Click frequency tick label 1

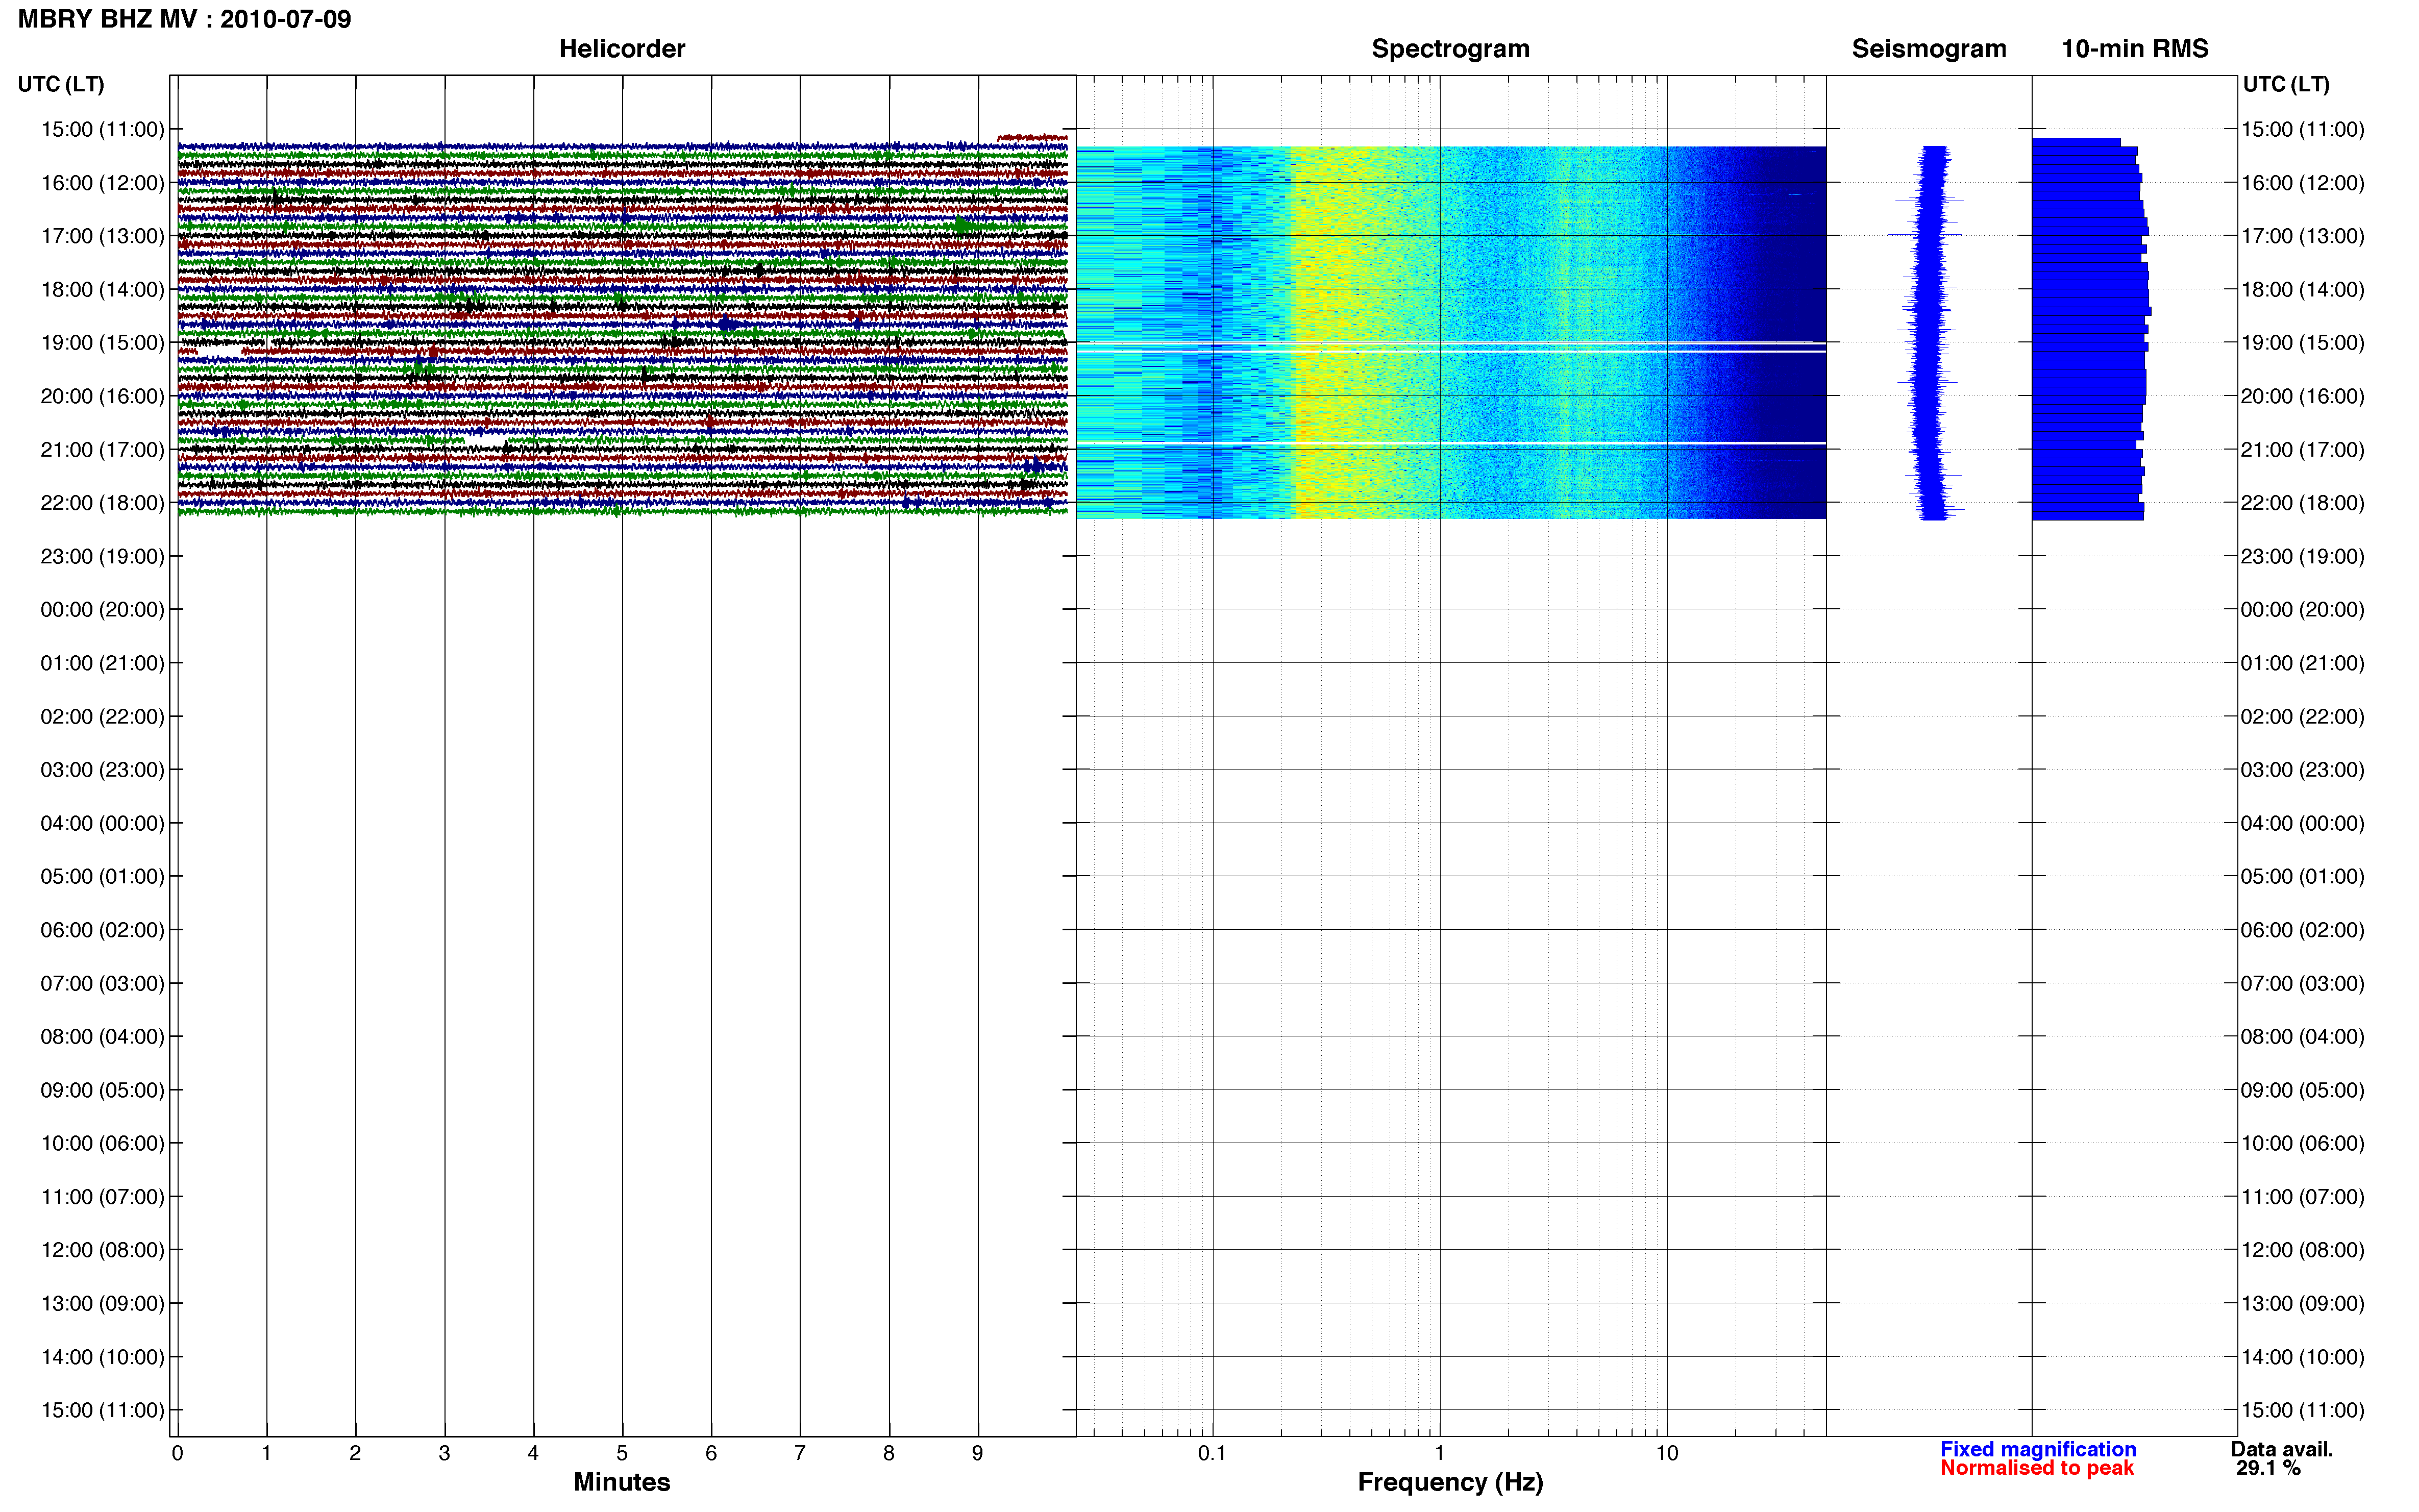1439,1454
